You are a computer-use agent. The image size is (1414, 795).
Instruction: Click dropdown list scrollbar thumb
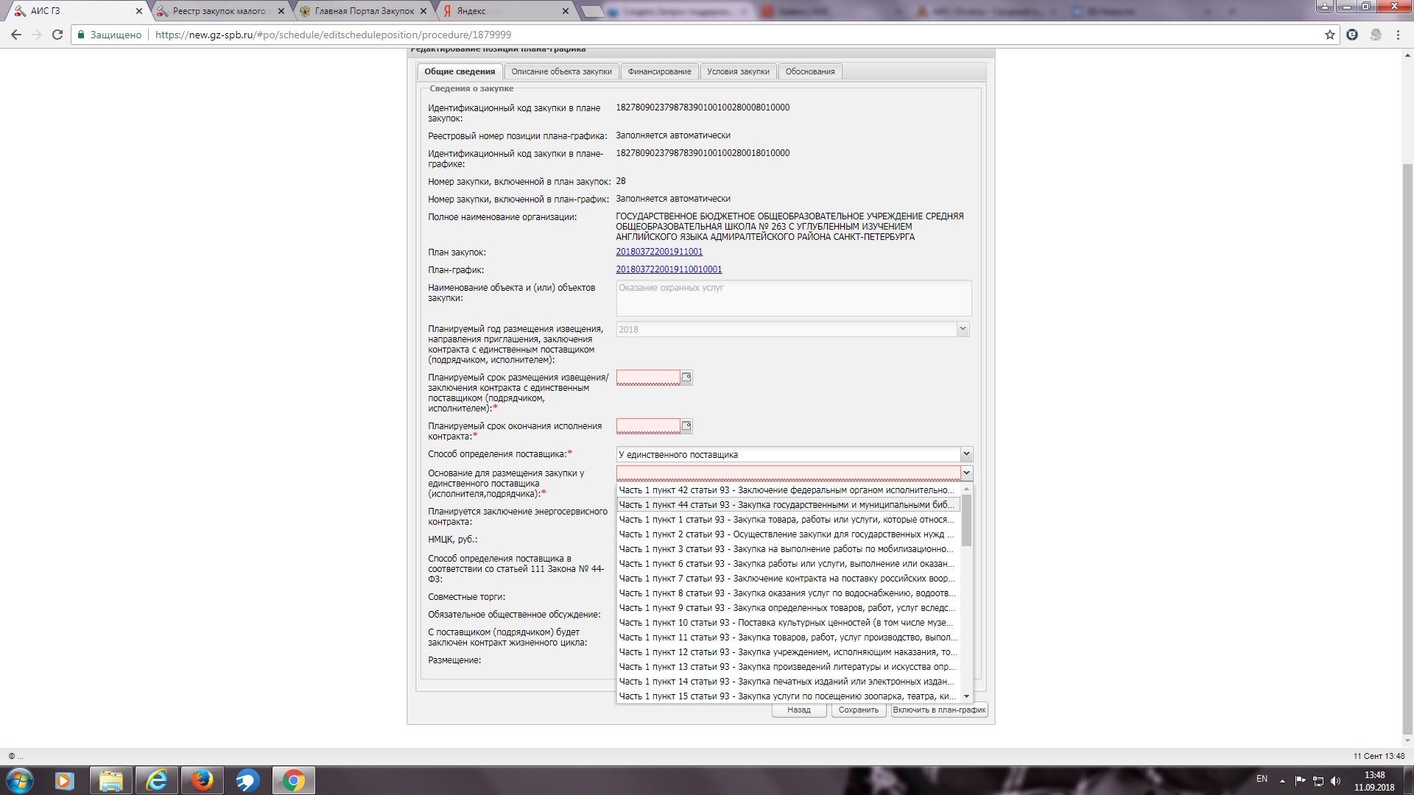tap(966, 520)
